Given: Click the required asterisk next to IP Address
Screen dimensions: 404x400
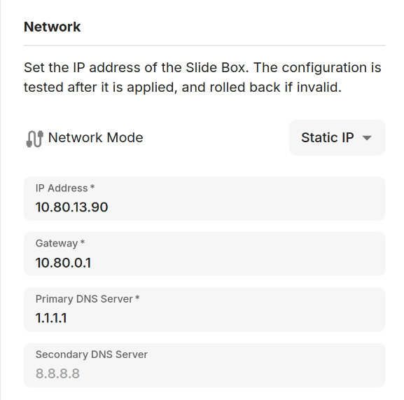Looking at the screenshot, I should pos(92,186).
